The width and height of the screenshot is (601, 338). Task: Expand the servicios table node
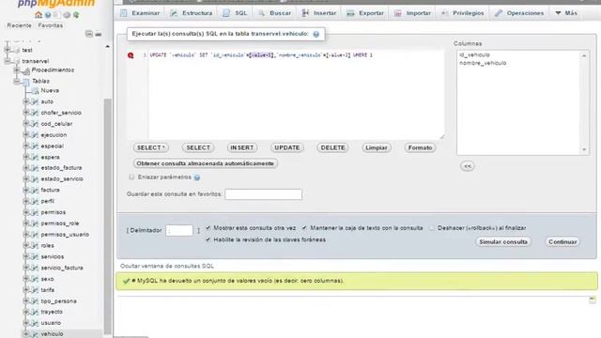click(x=25, y=256)
